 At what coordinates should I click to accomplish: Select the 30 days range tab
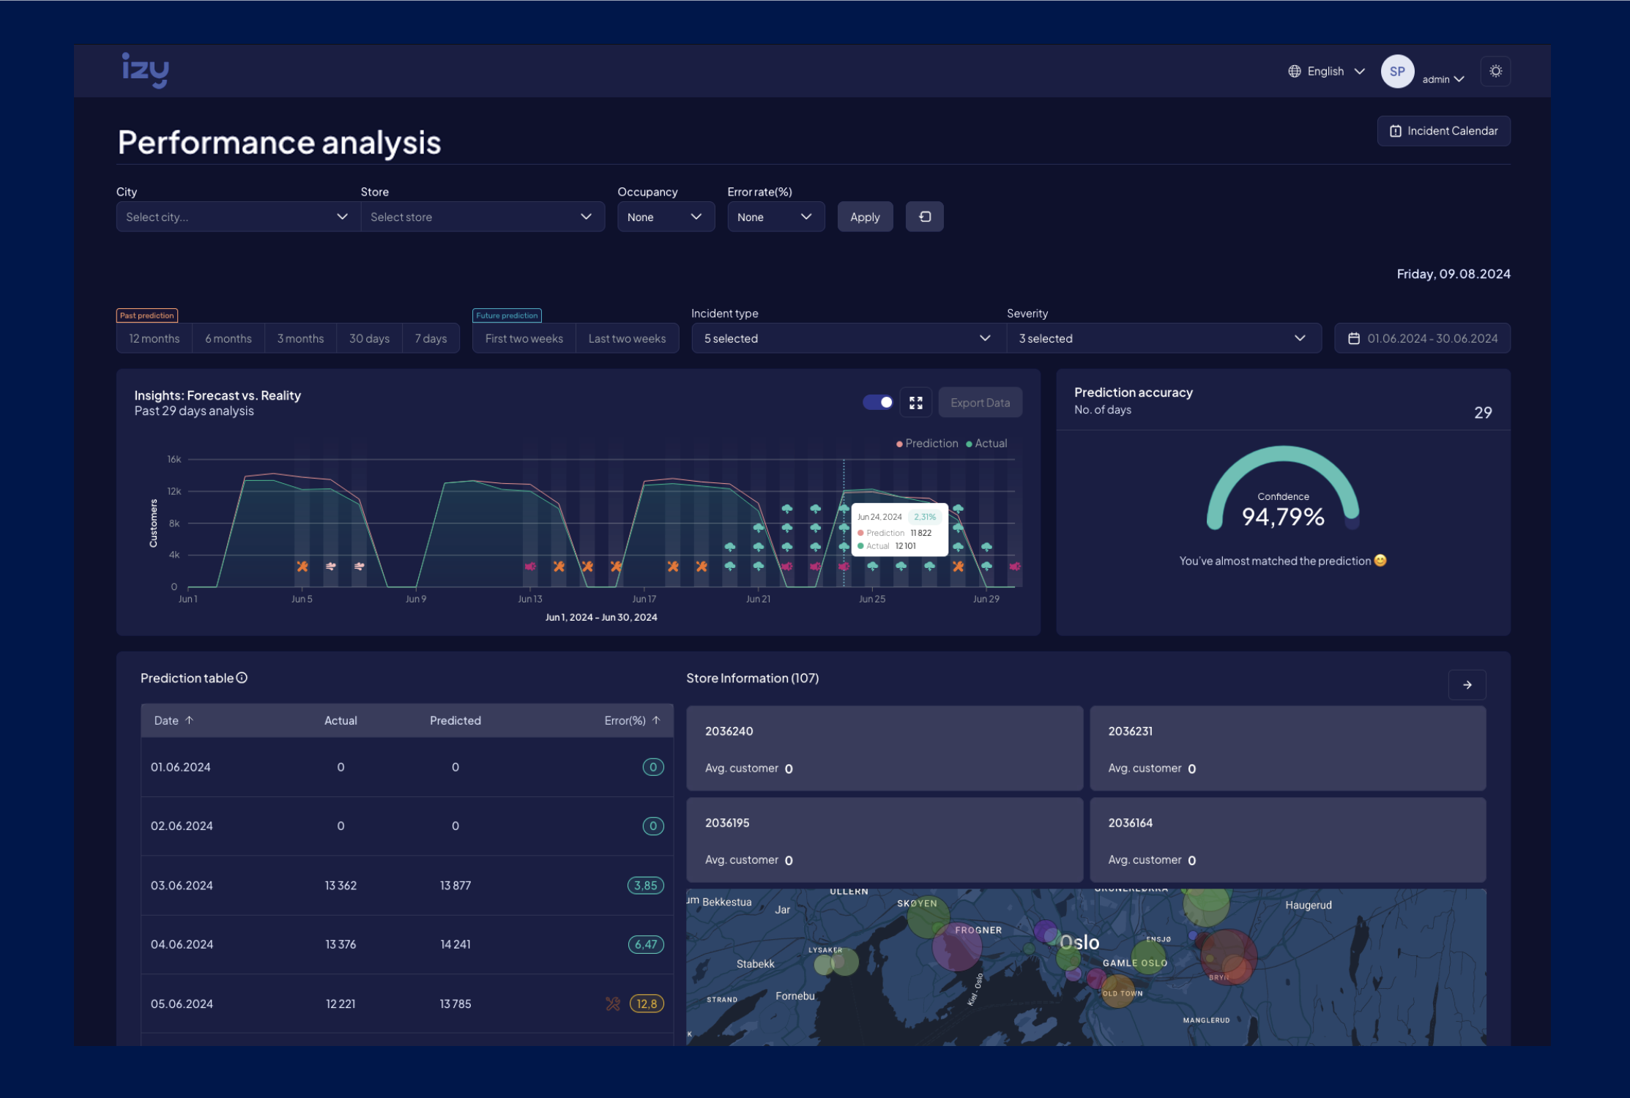coord(369,338)
